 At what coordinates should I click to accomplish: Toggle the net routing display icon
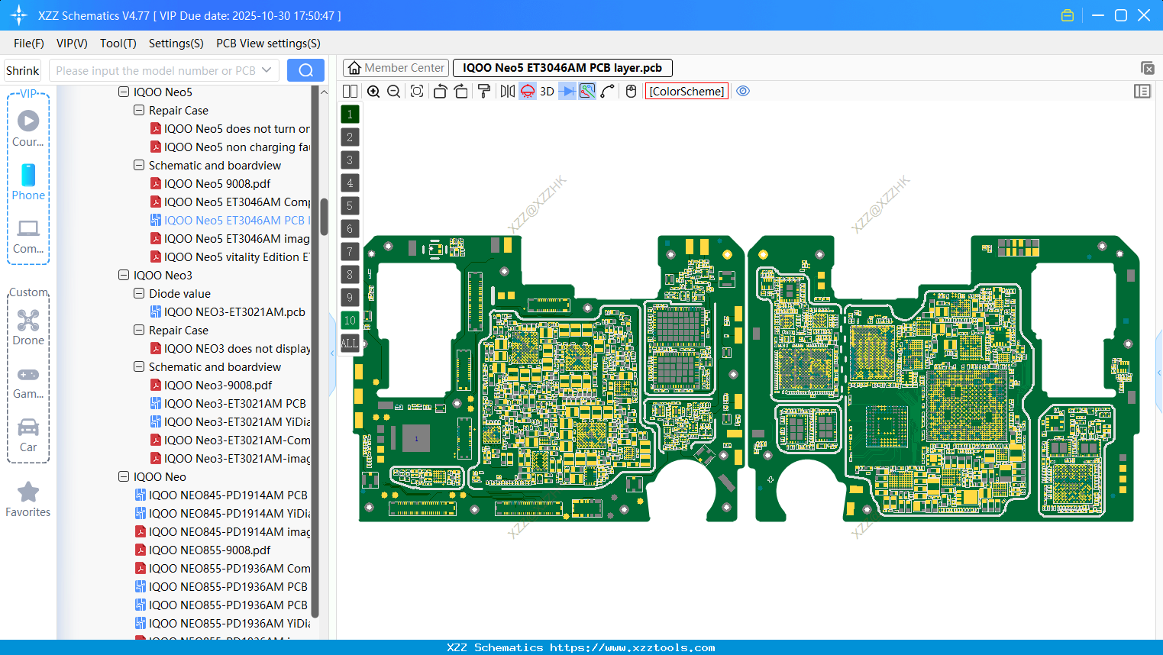587,92
